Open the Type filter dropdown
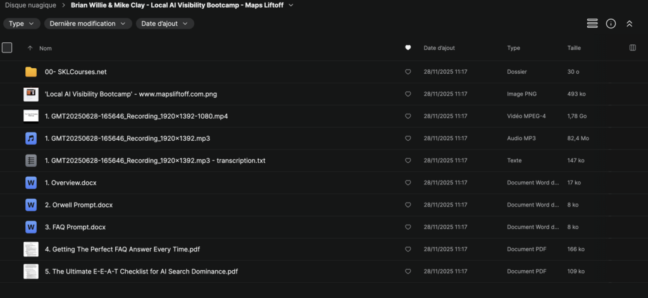648x298 pixels. click(x=22, y=23)
